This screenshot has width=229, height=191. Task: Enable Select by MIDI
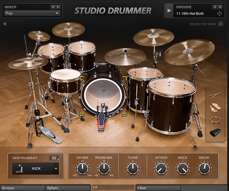pyautogui.click(x=202, y=24)
